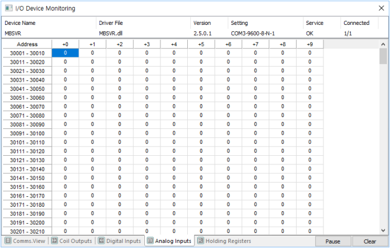Click the +1 column header

click(x=93, y=44)
